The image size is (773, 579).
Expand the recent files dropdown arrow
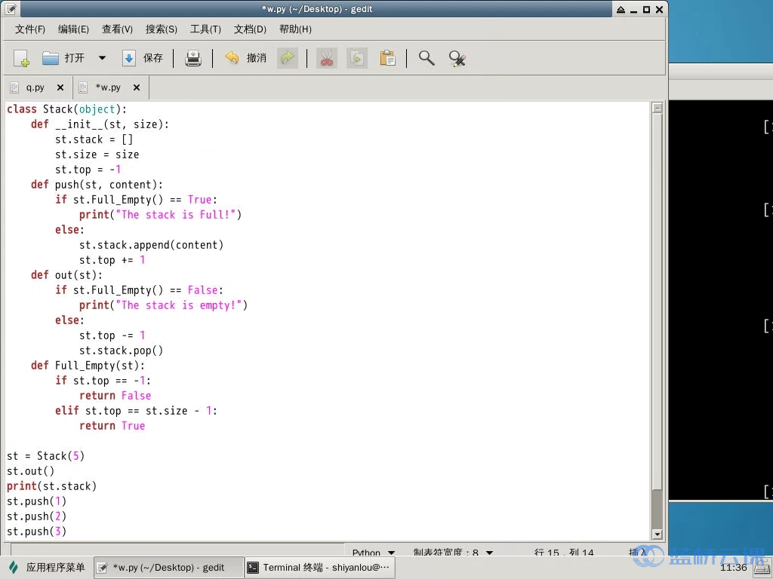pyautogui.click(x=102, y=58)
